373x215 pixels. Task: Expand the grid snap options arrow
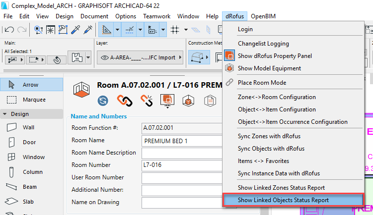pos(184,30)
